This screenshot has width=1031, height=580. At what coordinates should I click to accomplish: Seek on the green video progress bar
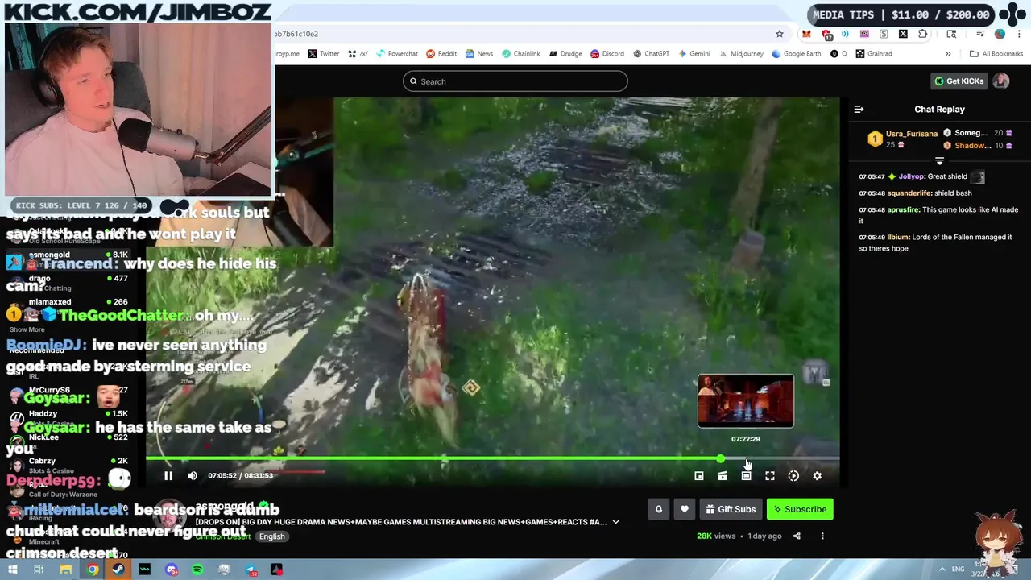click(x=492, y=458)
